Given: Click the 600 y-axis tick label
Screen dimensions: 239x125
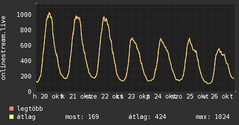Looking at the screenshot, I should coord(26,45).
